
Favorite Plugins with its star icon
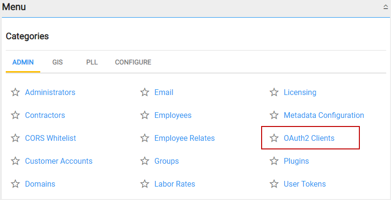274,161
